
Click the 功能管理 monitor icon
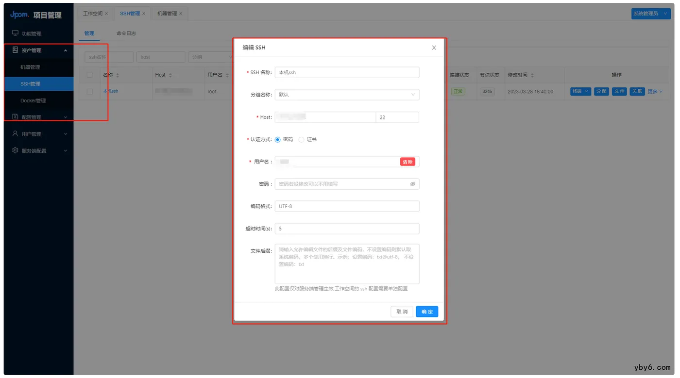point(15,33)
